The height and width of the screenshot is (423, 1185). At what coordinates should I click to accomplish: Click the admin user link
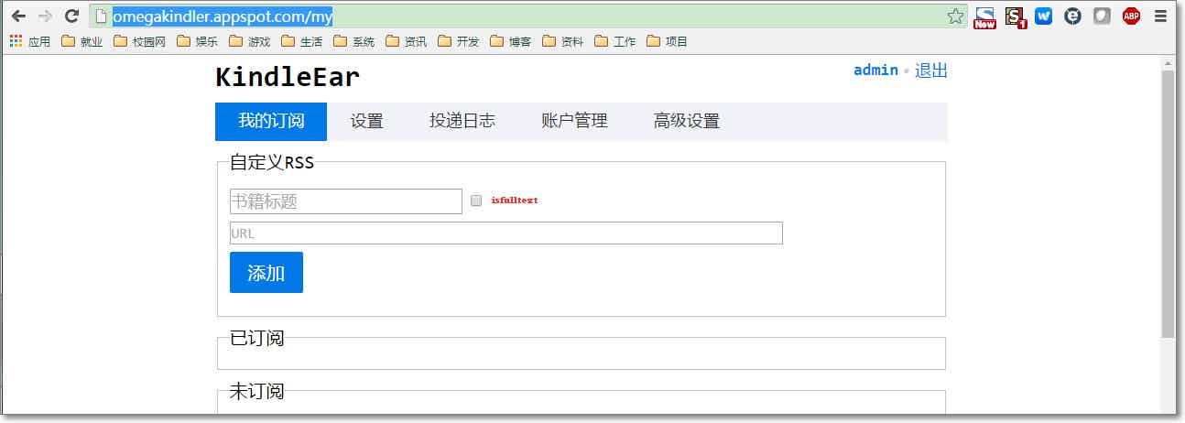tap(876, 70)
